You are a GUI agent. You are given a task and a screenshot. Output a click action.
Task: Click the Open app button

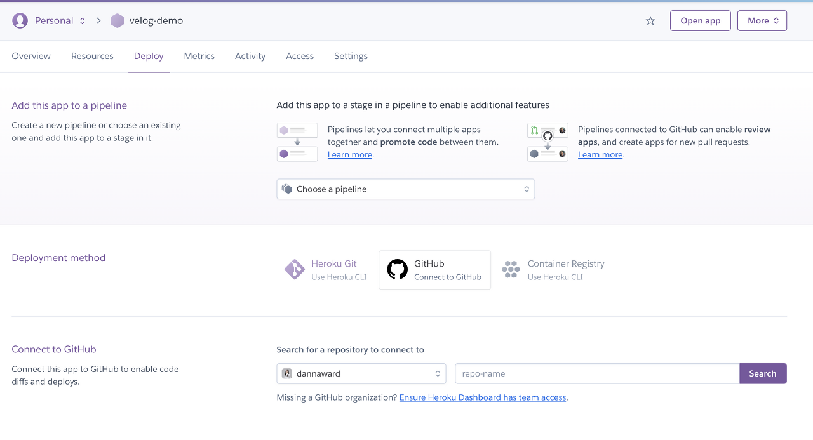(x=701, y=21)
